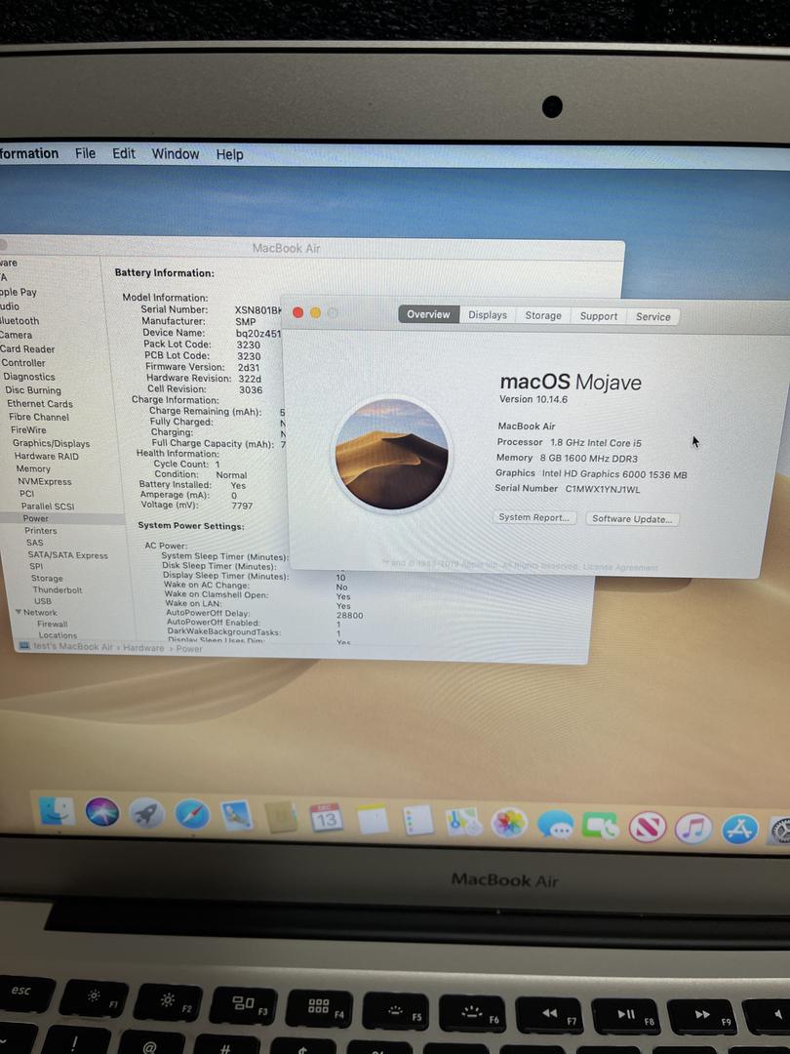Switch to the Displays tab
790x1054 pixels.
click(488, 314)
